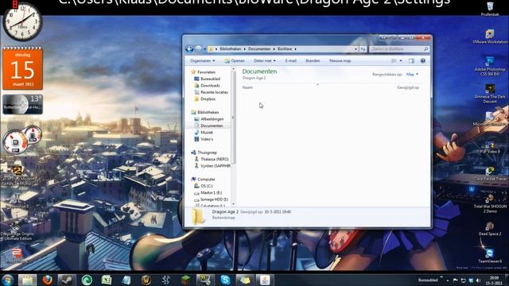This screenshot has height=286, width=509.
Task: Click the volume icon in system tray
Action: (x=478, y=280)
